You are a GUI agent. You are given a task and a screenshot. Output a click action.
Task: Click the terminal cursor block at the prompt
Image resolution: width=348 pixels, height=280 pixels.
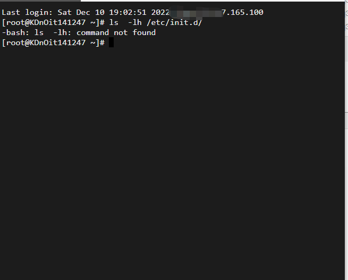pos(111,43)
